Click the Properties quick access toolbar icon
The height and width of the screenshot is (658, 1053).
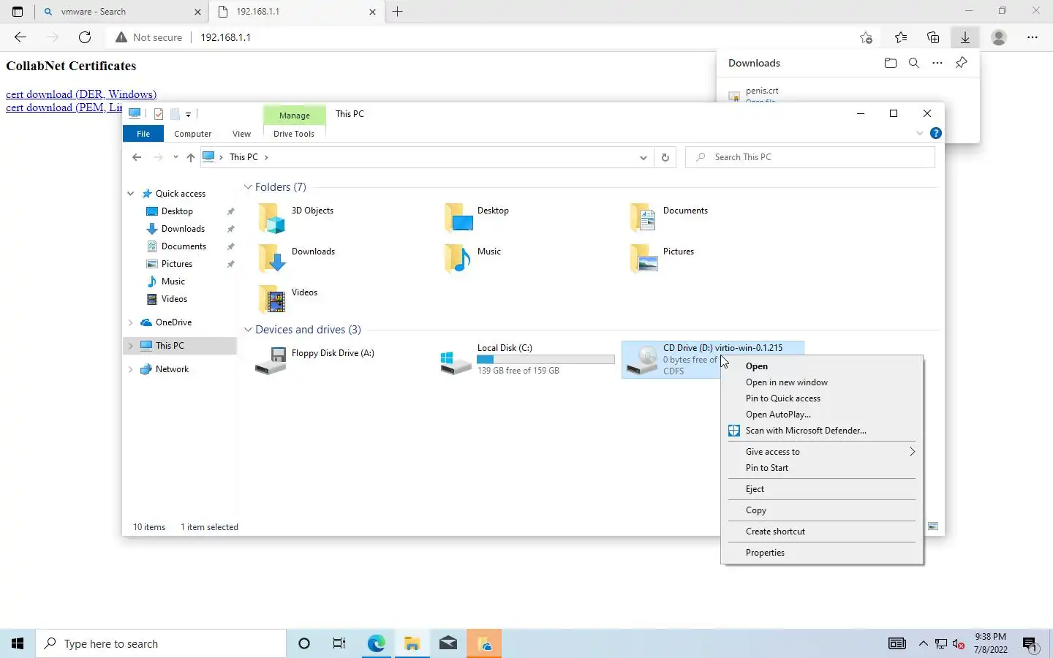tap(159, 113)
